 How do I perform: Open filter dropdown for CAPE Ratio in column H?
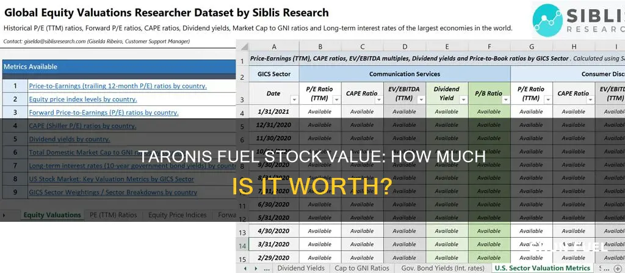tap(590, 100)
